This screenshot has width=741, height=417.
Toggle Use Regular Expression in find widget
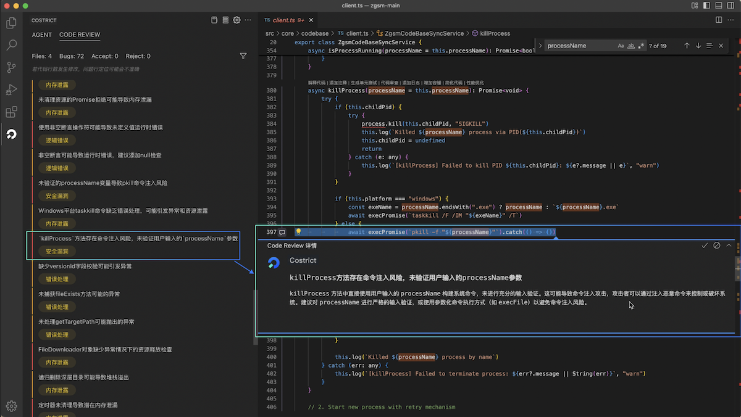coord(641,46)
